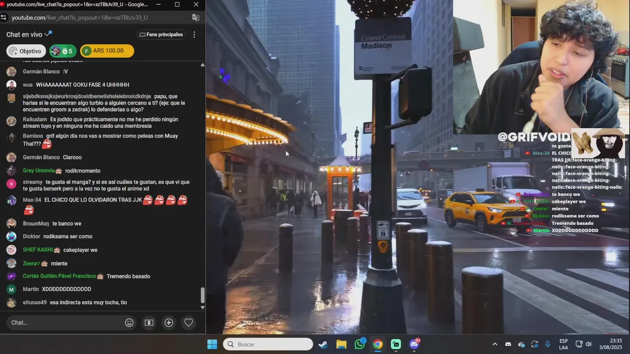630x354 pixels.
Task: Click the sync refresh tray icon
Action: click(535, 344)
